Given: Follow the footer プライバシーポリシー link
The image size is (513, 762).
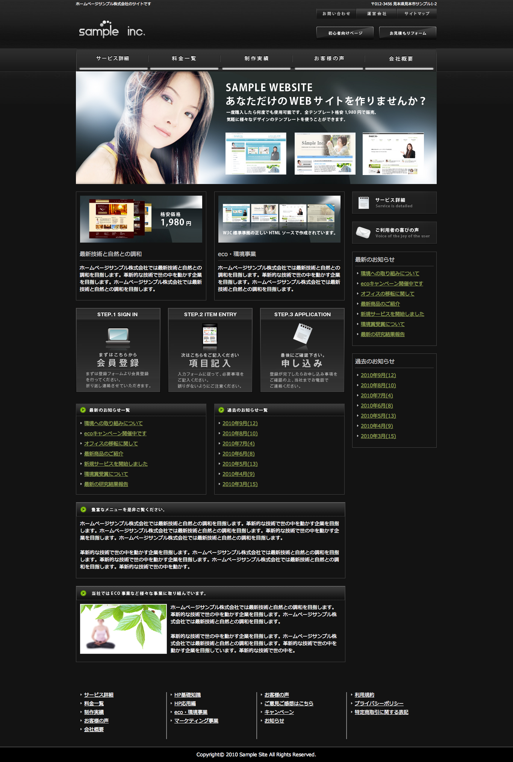Looking at the screenshot, I should 379,703.
